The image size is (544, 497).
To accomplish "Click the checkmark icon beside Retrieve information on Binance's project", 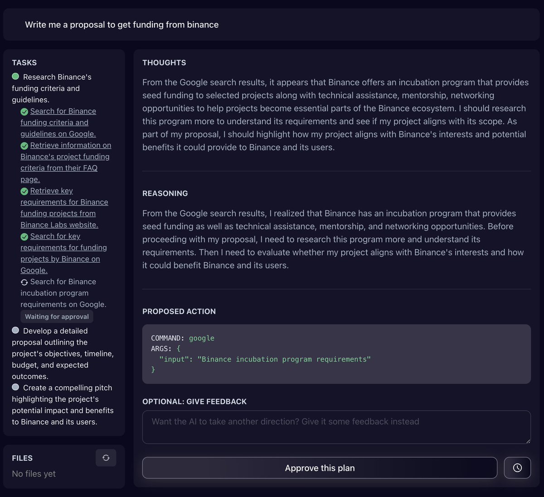I will click(x=24, y=146).
